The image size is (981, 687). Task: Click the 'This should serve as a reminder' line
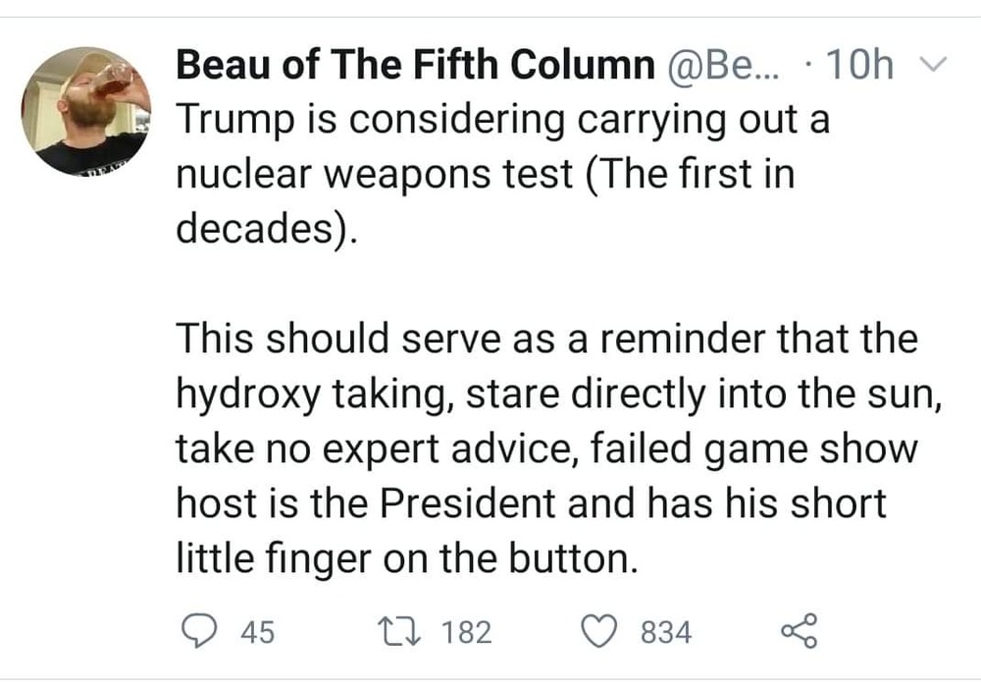coord(546,339)
